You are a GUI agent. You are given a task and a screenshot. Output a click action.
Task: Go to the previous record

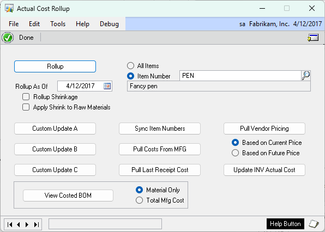coord(19,224)
